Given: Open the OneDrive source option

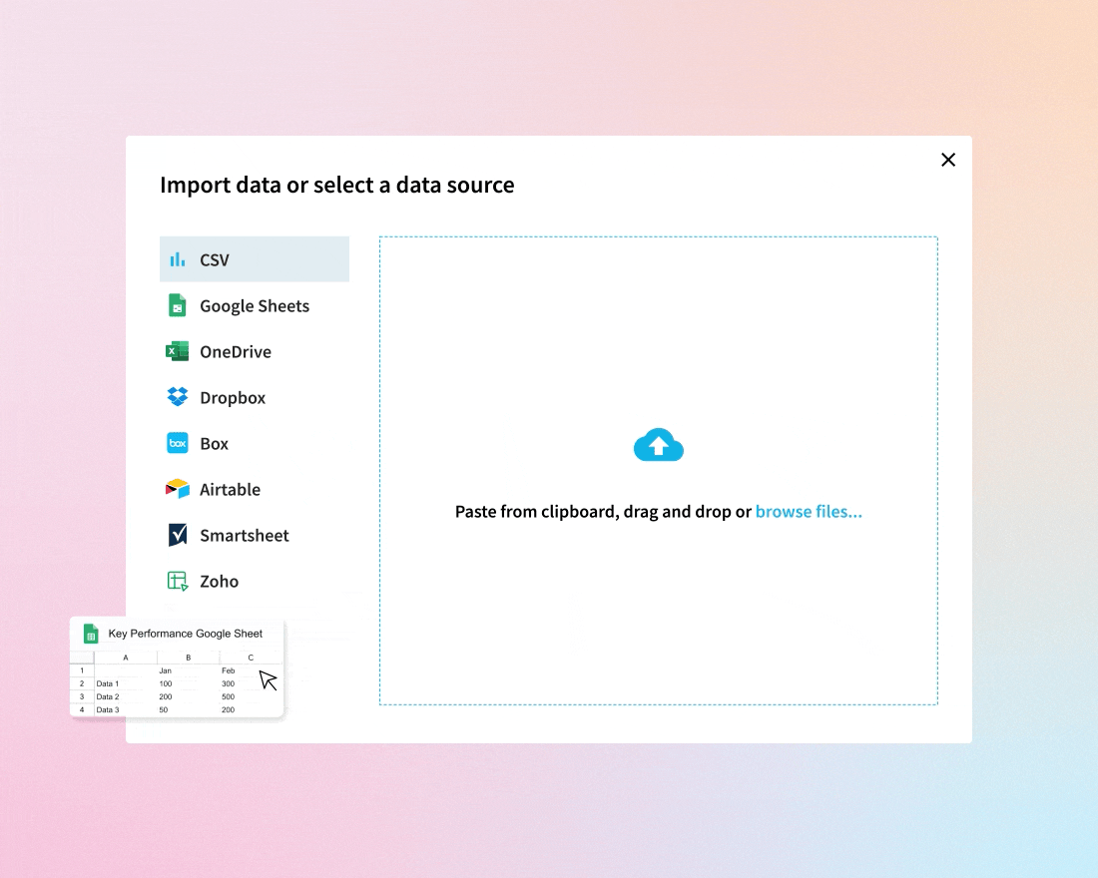Looking at the screenshot, I should pyautogui.click(x=255, y=351).
